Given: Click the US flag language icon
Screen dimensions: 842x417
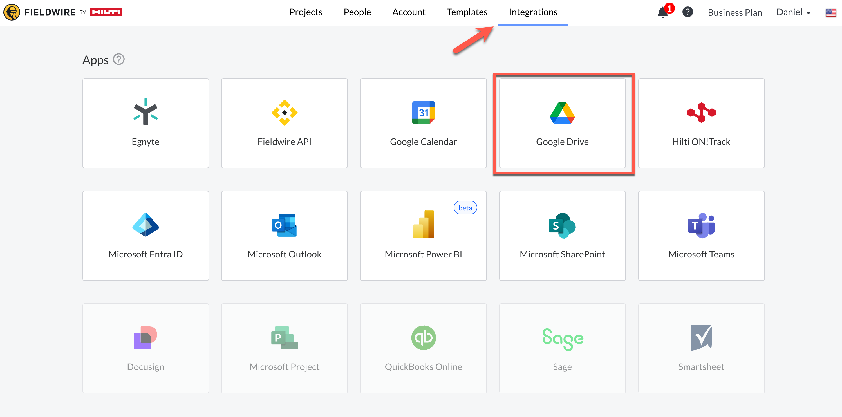Looking at the screenshot, I should pos(830,13).
